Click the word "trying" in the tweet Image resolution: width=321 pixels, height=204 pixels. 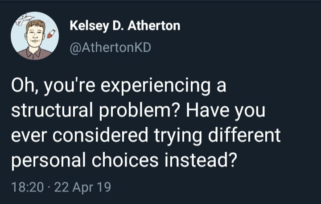(178, 136)
